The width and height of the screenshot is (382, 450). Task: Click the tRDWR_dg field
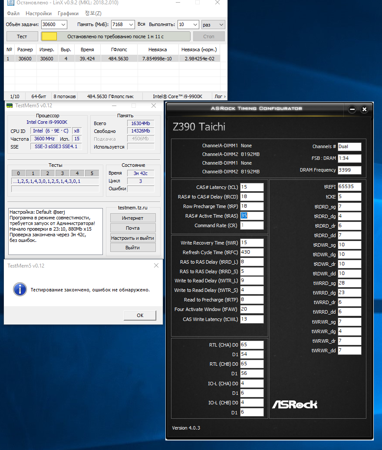coord(349,254)
